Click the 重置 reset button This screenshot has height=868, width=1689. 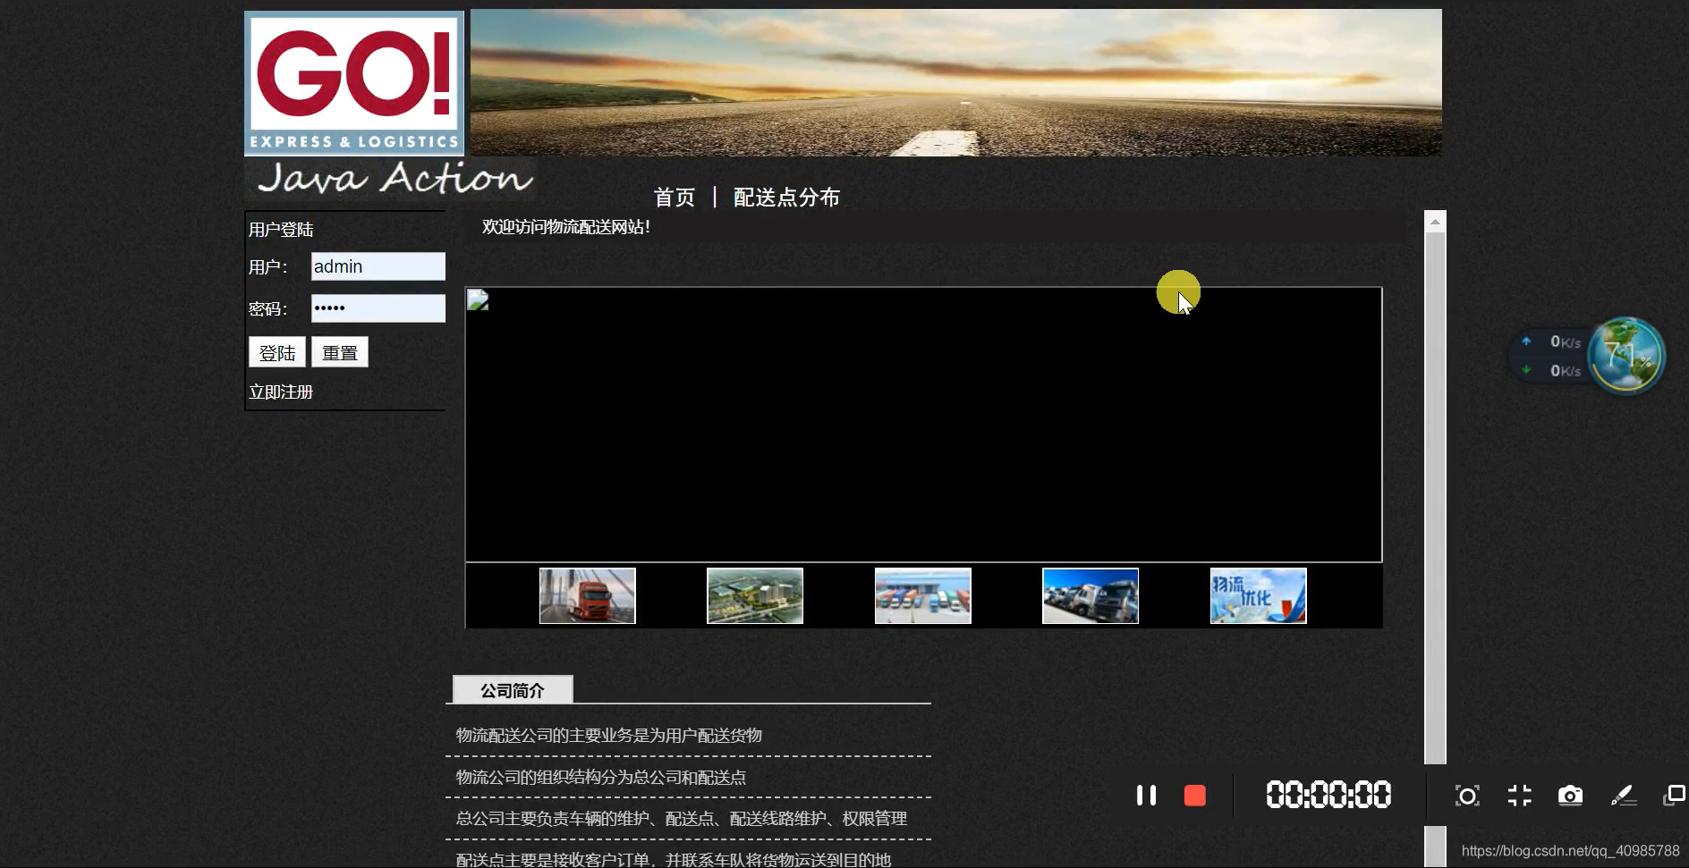coord(339,352)
